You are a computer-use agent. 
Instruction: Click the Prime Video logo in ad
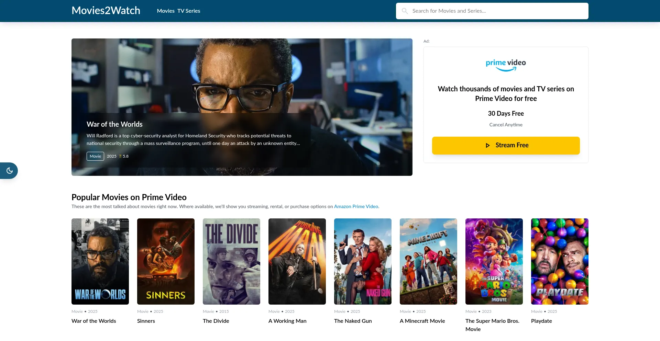[x=506, y=65]
